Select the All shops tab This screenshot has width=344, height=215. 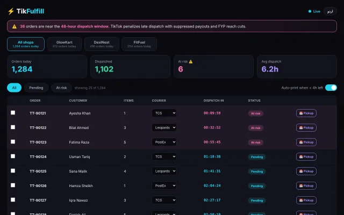point(26,44)
